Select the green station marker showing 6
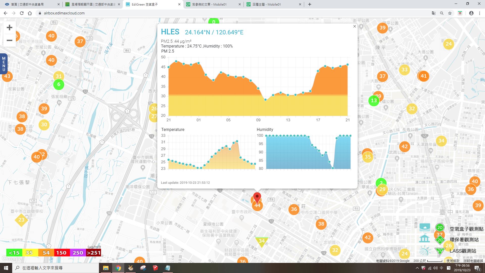Screen dimensions: 485x273 [x=59, y=84]
